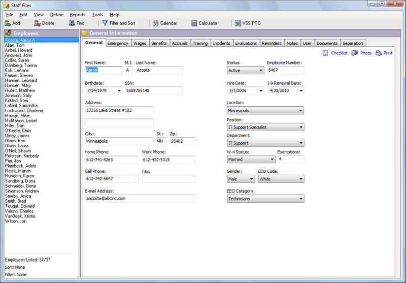
Task: Click the E-mail Address field
Action: pyautogui.click(x=140, y=199)
